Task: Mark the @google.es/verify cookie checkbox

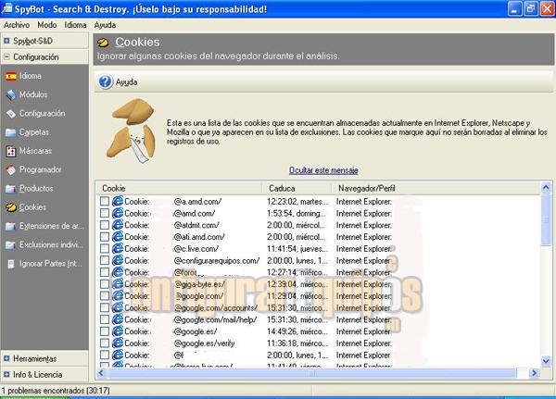Action: point(105,343)
